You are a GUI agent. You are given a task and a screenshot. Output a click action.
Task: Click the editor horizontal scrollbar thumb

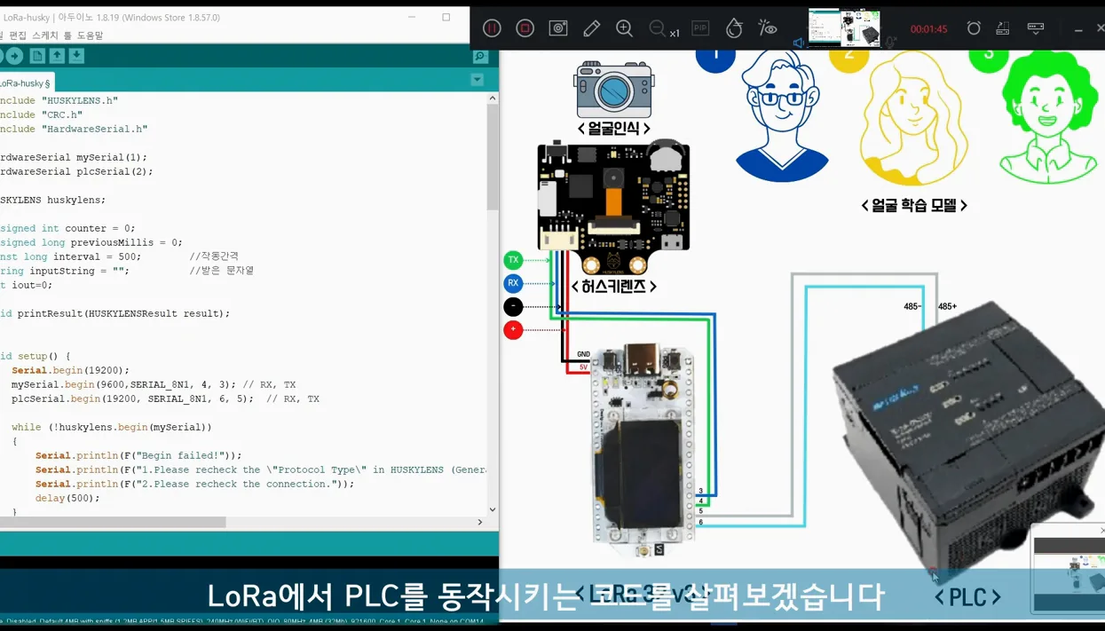(x=113, y=523)
